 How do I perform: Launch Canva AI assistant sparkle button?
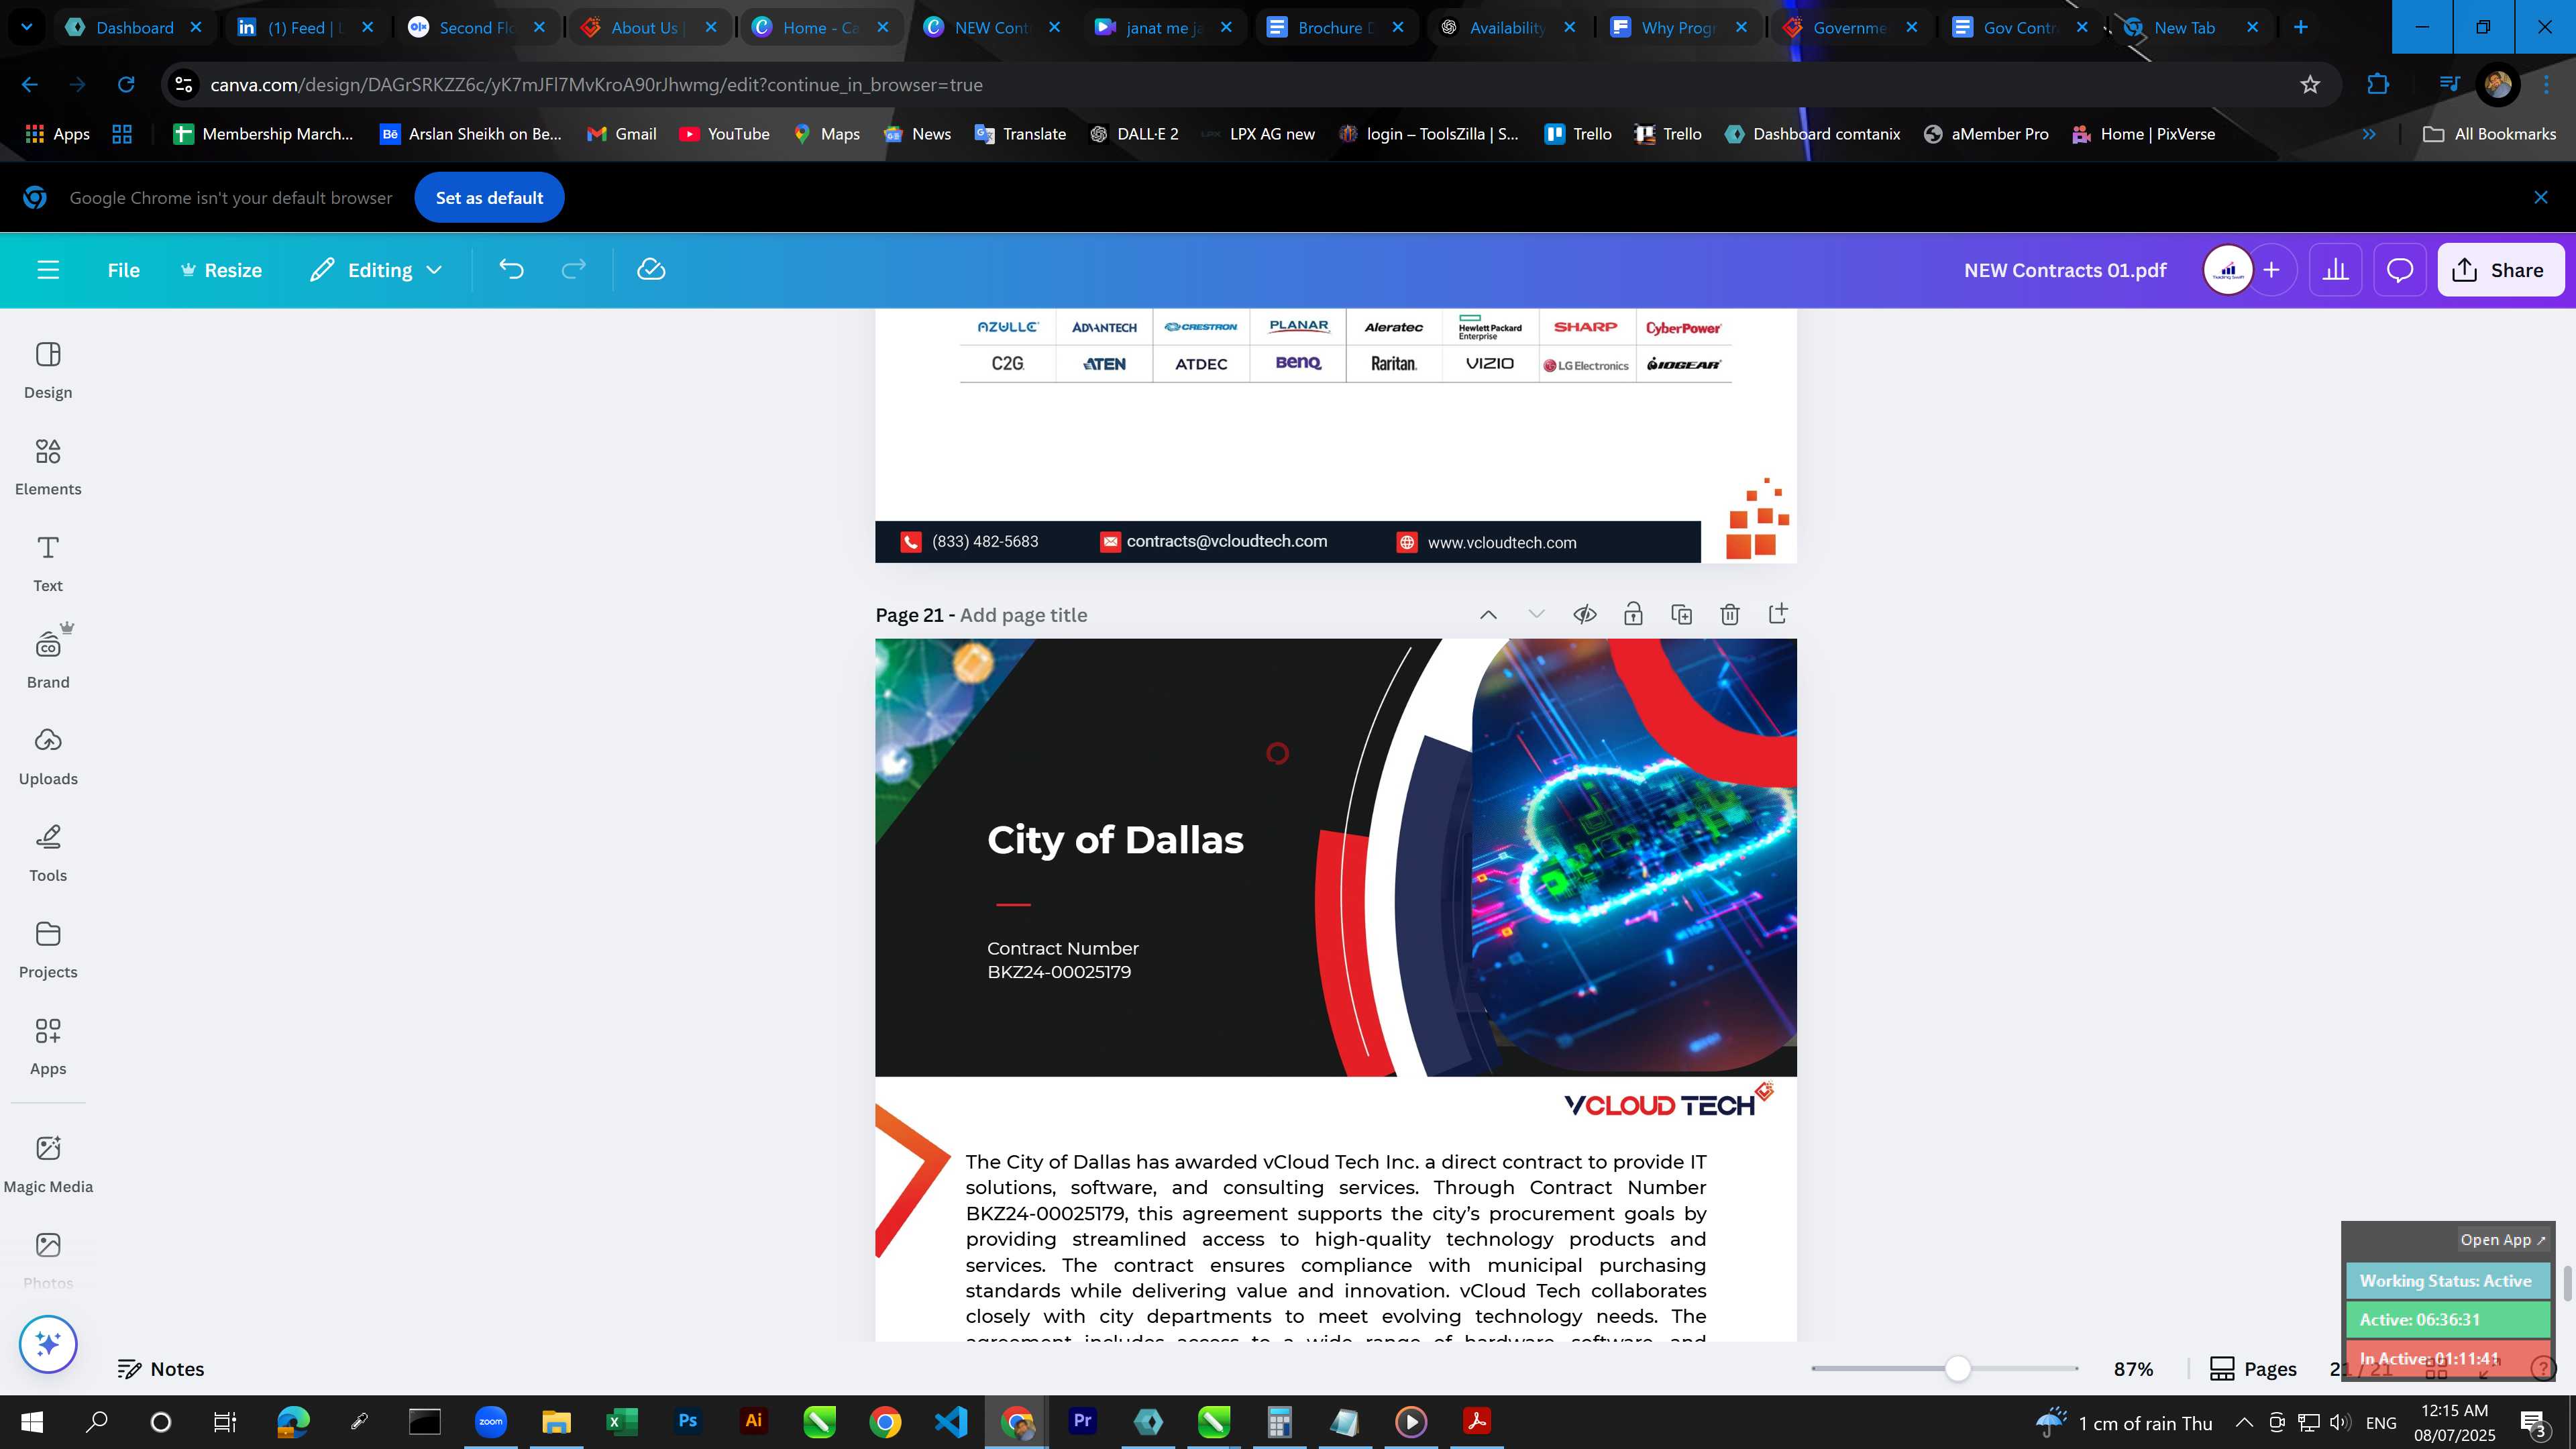click(48, 1343)
